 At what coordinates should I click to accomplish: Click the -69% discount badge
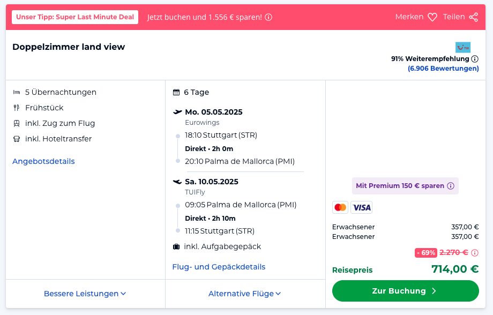[425, 252]
